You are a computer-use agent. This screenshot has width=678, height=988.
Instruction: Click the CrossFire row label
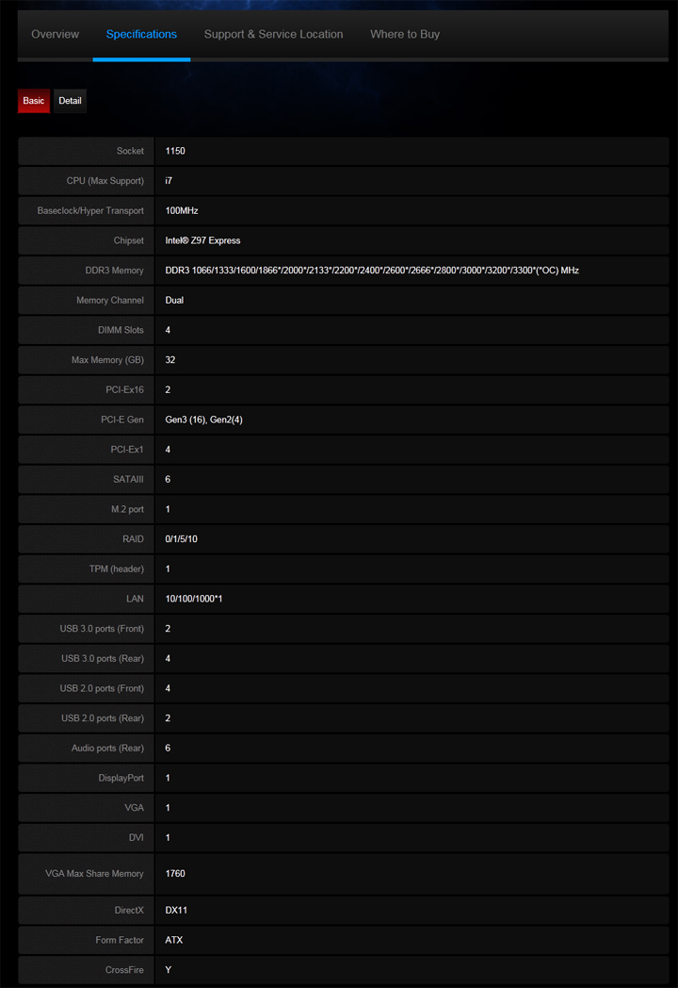tap(124, 970)
